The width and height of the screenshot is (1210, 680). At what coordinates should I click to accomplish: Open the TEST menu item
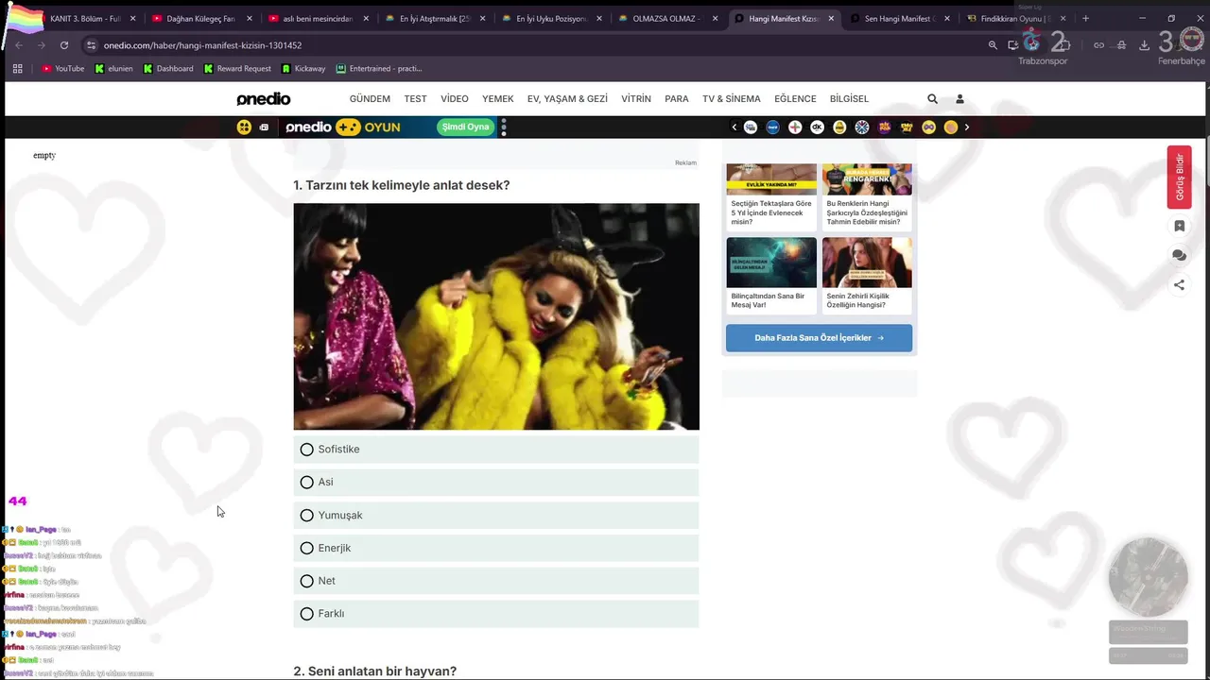[415, 99]
